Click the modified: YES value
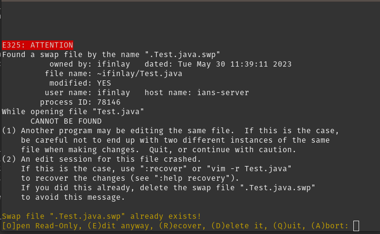Screen dimensions: 380x234 pyautogui.click(x=80, y=83)
